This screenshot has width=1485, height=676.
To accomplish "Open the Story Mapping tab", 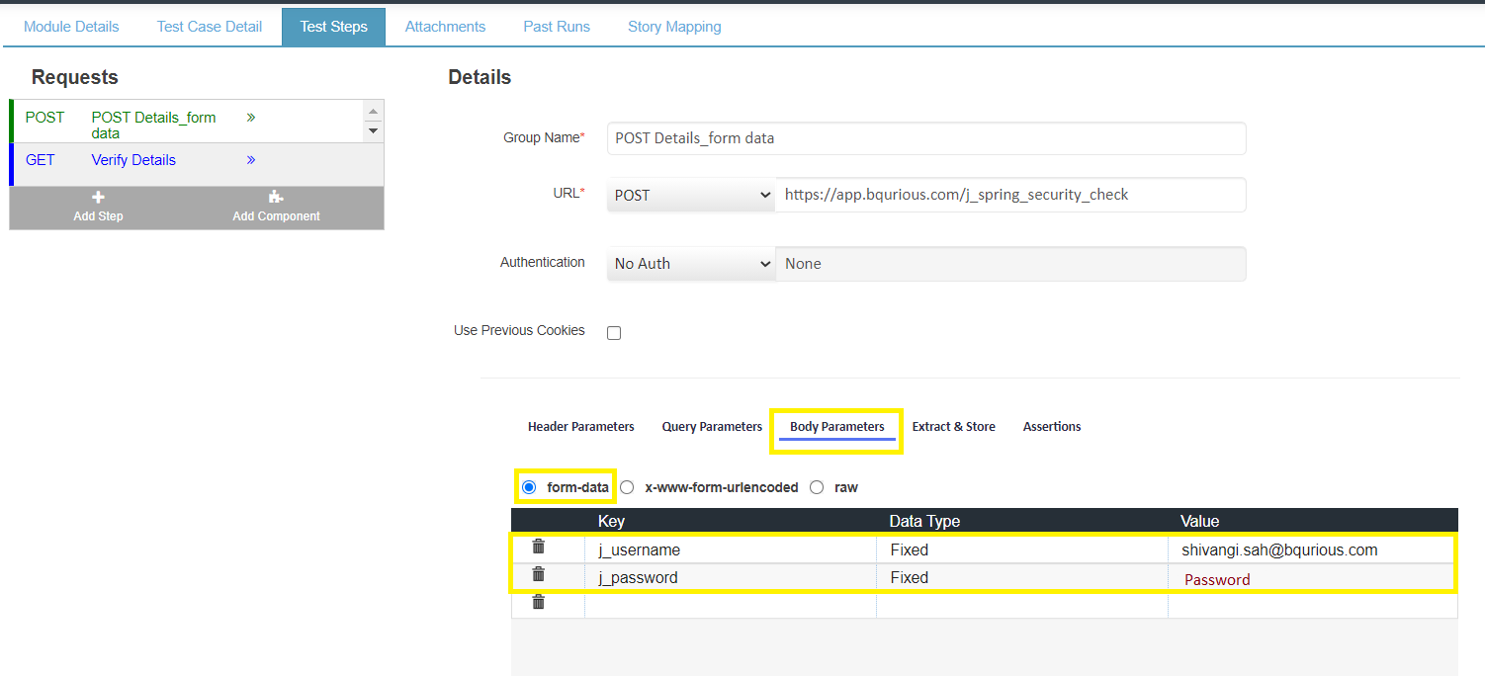I will [x=674, y=27].
